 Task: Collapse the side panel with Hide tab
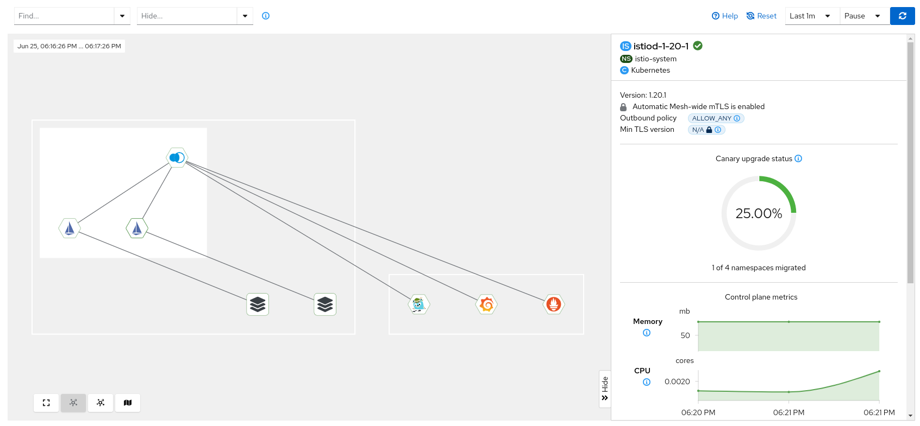click(605, 389)
